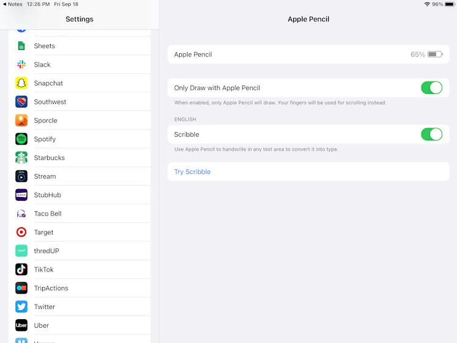
Task: Open Sheets settings row
Action: coord(79,46)
